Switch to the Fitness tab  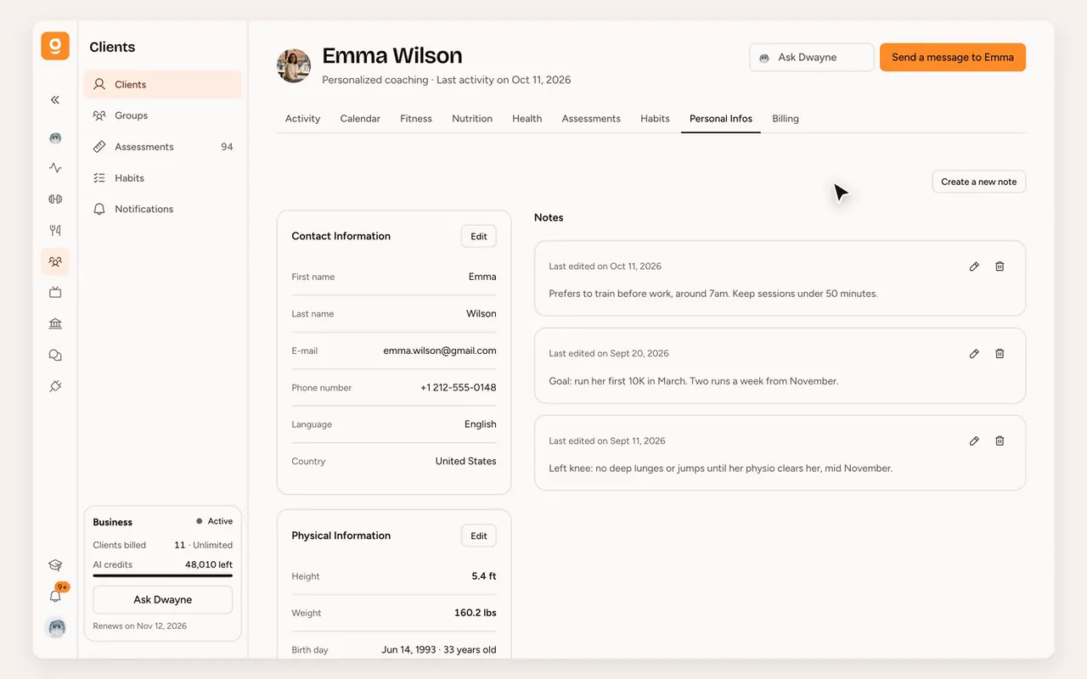pyautogui.click(x=416, y=119)
